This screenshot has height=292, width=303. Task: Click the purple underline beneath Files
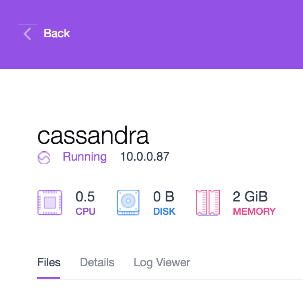49,278
